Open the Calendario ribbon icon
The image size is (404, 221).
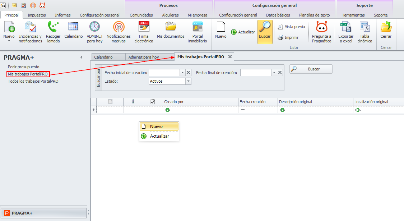(x=73, y=27)
